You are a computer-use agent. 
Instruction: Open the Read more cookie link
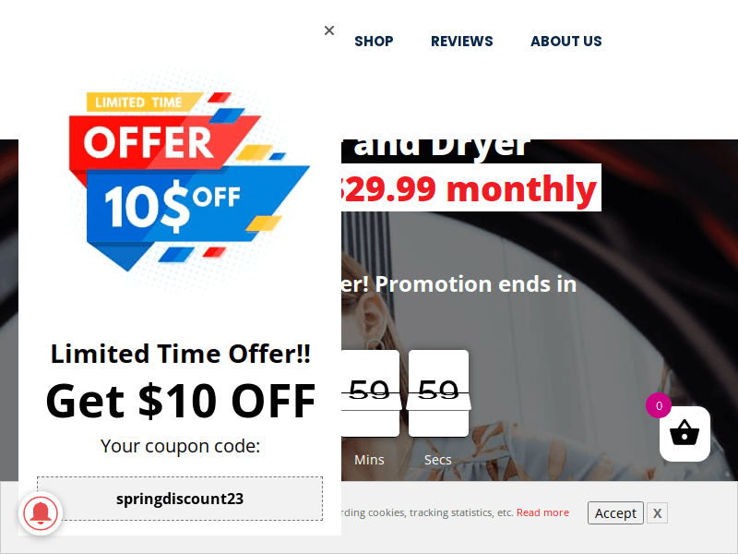coord(542,512)
